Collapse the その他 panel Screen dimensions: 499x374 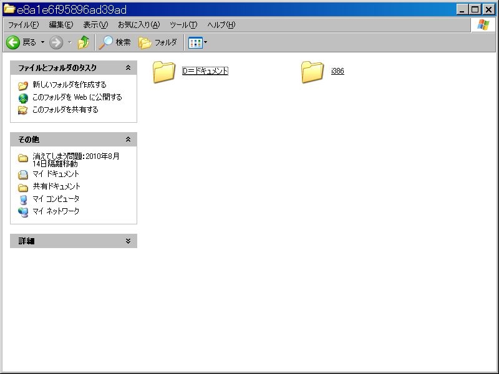tap(128, 139)
